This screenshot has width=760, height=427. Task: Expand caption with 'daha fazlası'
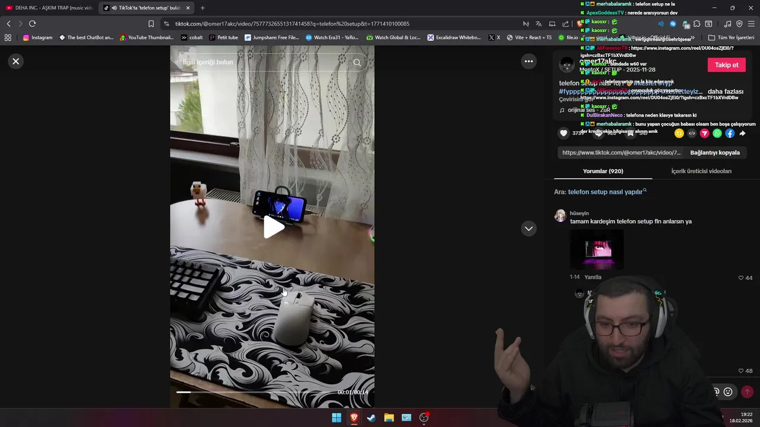(726, 91)
